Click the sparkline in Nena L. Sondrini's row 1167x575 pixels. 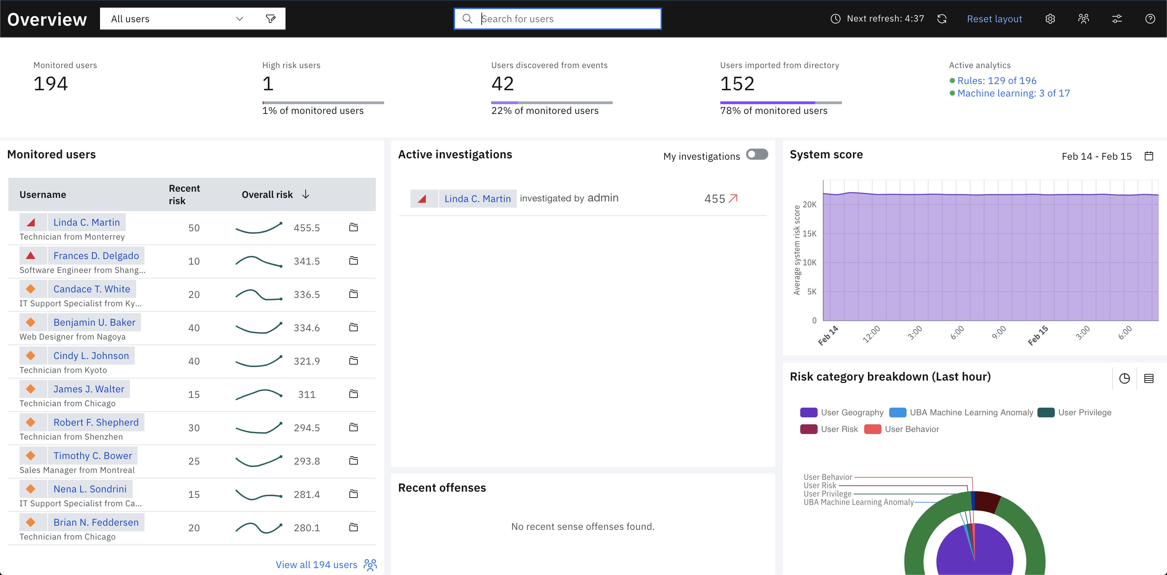tap(259, 494)
